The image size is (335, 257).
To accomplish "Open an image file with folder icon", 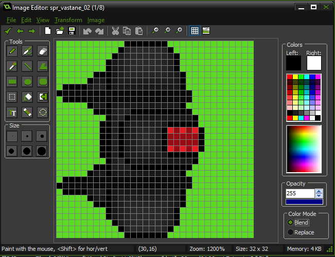I will (60, 31).
